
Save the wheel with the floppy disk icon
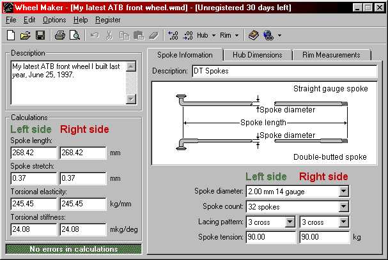coord(40,35)
